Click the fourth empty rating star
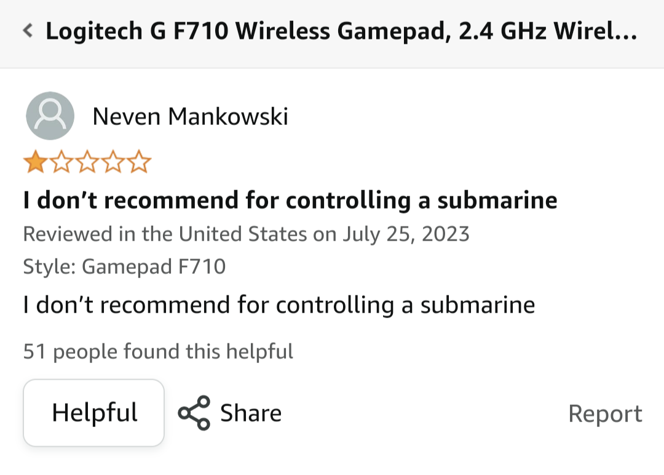Viewport: 664px width, 475px height. click(113, 162)
